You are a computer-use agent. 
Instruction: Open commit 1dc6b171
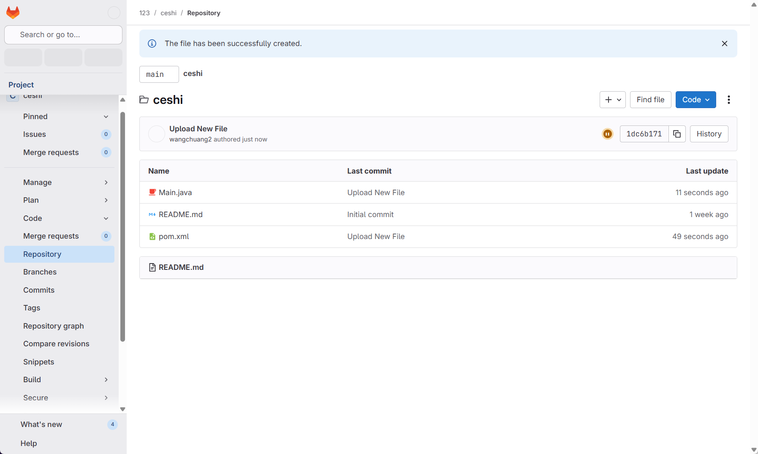(644, 134)
